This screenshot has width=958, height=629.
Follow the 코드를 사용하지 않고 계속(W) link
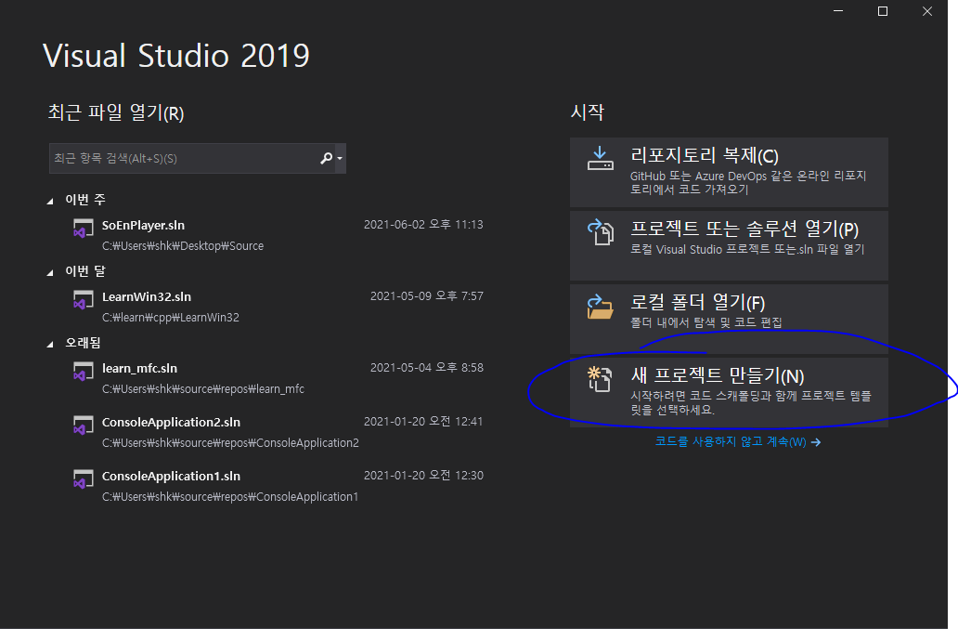point(738,441)
